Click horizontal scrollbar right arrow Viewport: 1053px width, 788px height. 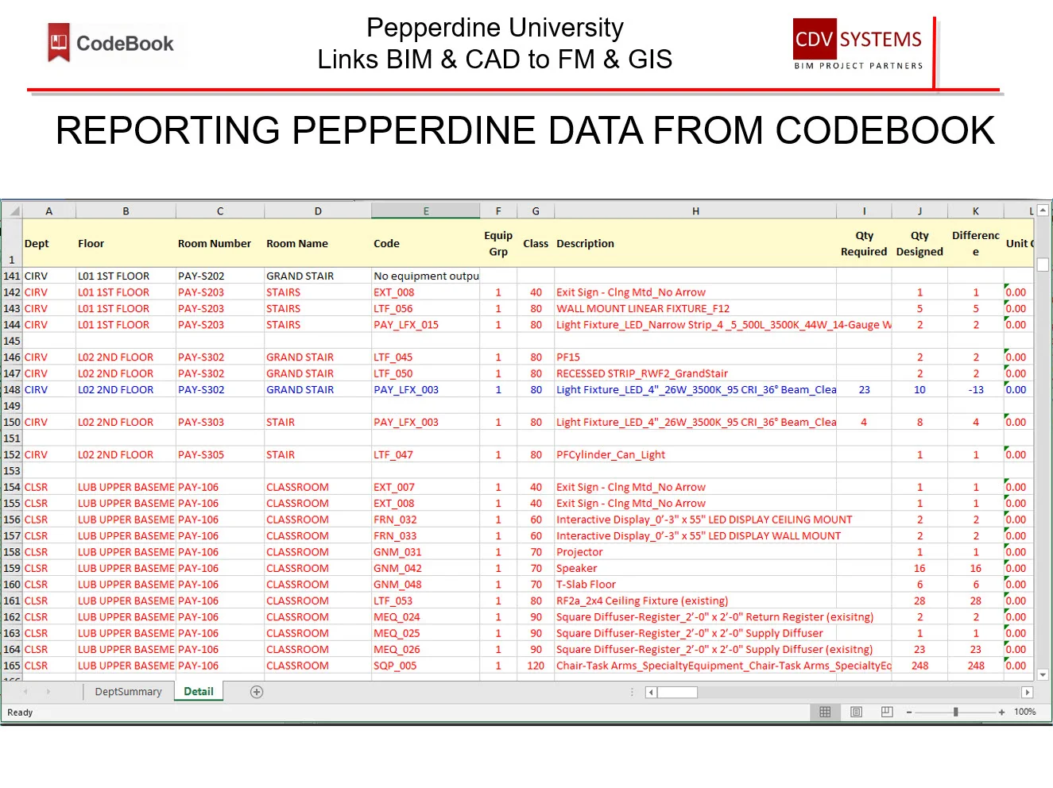click(1027, 692)
